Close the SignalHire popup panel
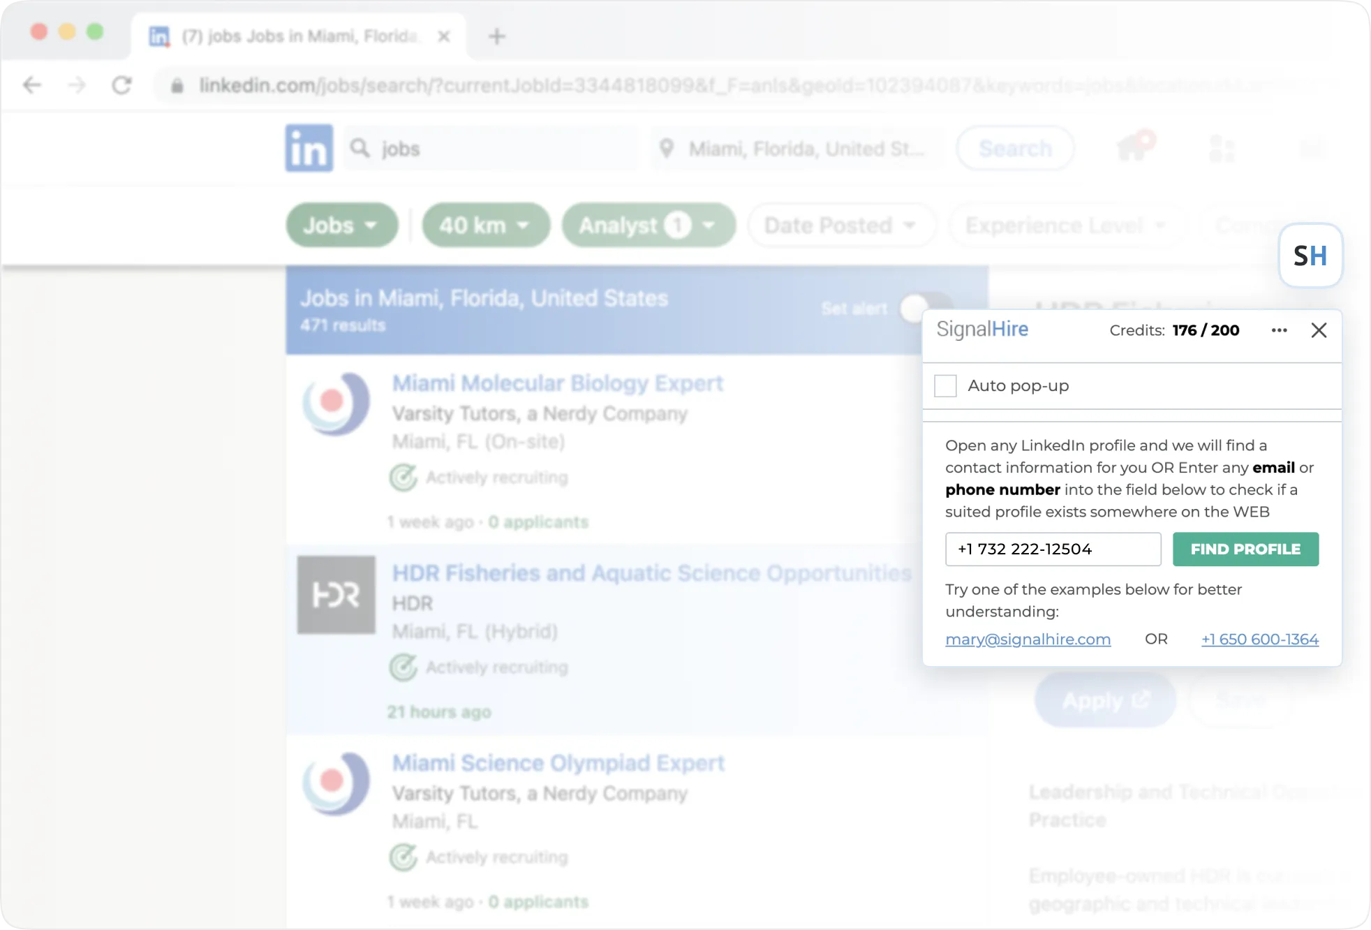This screenshot has height=930, width=1371. pos(1319,330)
